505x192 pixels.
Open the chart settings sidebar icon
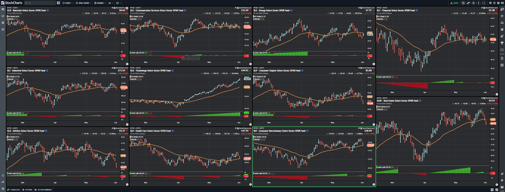pyautogui.click(x=3, y=9)
